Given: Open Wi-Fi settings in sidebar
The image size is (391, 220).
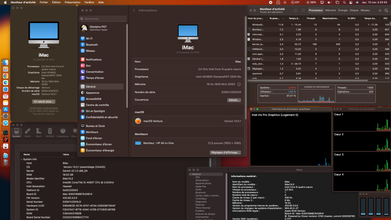Looking at the screenshot, I should pos(102,39).
